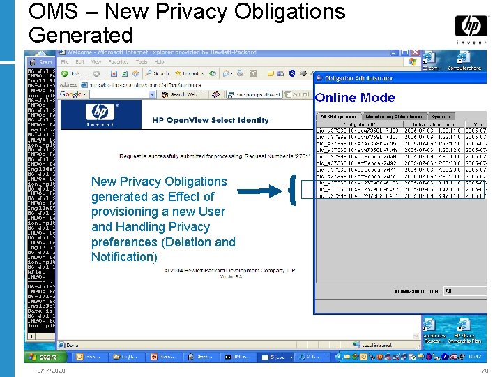Click the Local intranet zone in status bar
The height and width of the screenshot is (377, 502).
(x=373, y=345)
